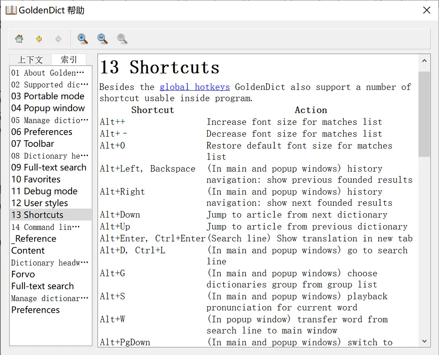This screenshot has width=439, height=355.
Task: Switch to the 索引 tab
Action: [x=69, y=59]
